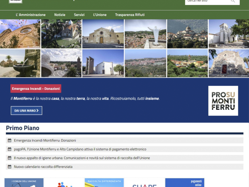Select photo of stone church with red door
This screenshot has width=249, height=187.
click(x=229, y=63)
